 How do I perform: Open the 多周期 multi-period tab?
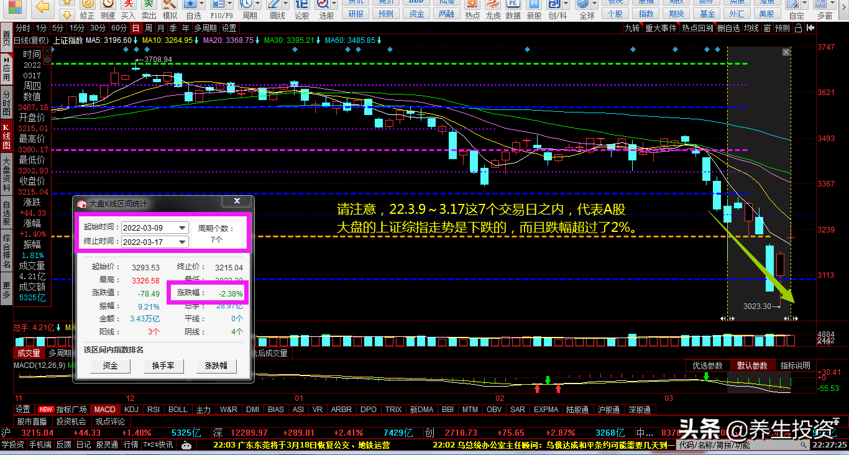point(205,28)
